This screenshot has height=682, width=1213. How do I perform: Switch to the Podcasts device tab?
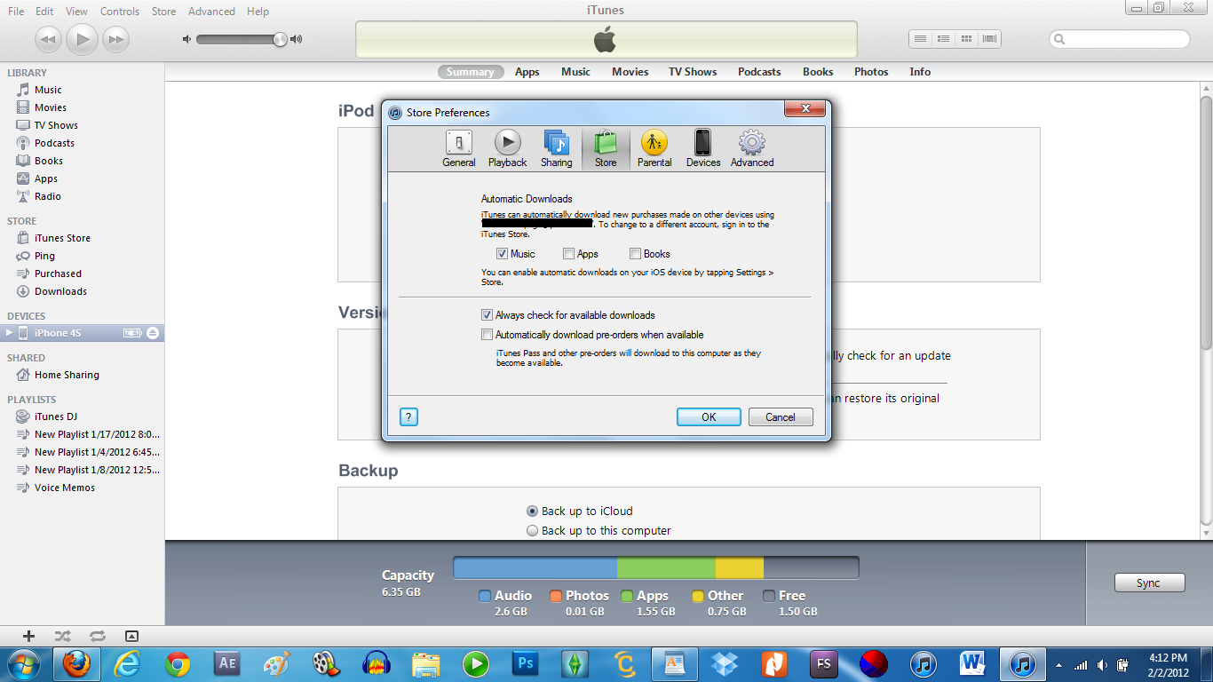coord(759,72)
